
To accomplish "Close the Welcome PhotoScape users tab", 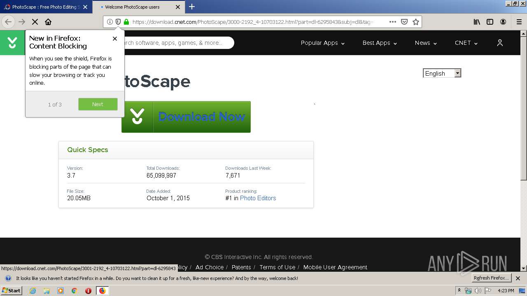I will (x=178, y=7).
